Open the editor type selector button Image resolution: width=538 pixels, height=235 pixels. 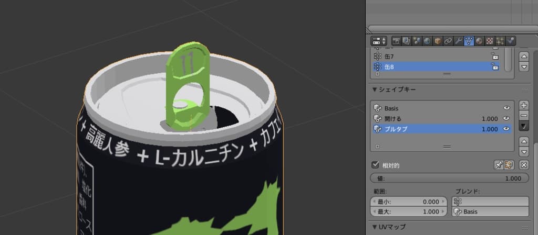point(379,41)
